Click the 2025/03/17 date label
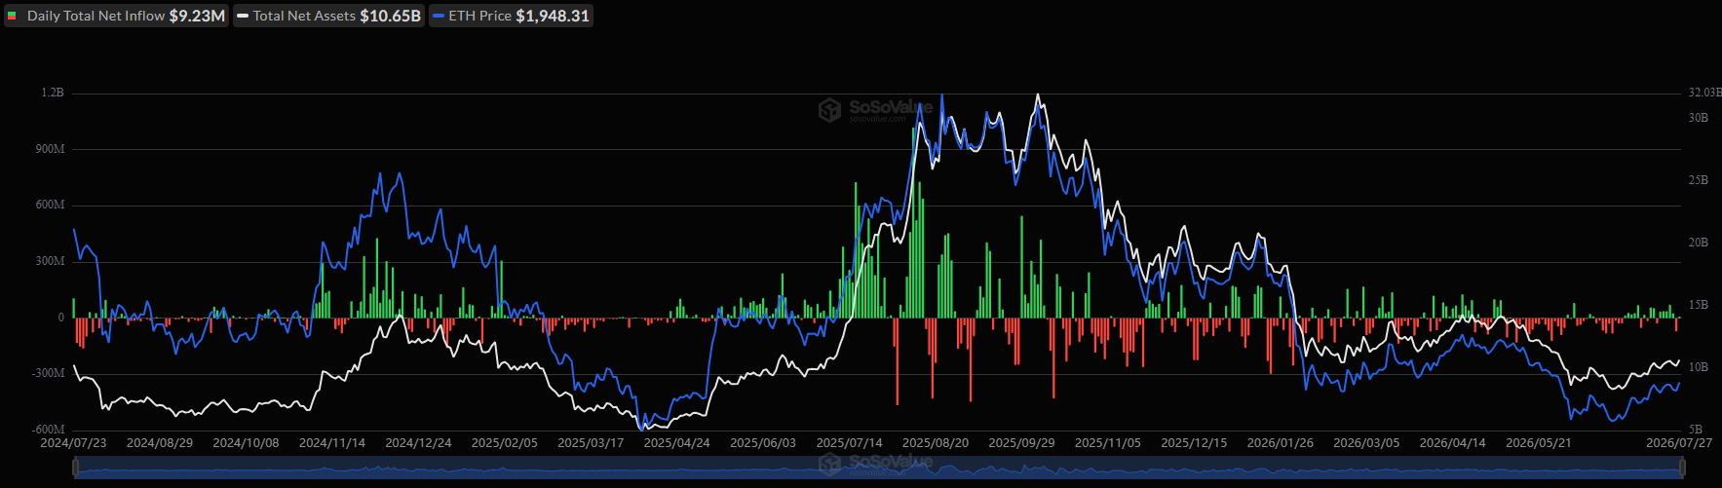Image resolution: width=1722 pixels, height=488 pixels. click(591, 442)
